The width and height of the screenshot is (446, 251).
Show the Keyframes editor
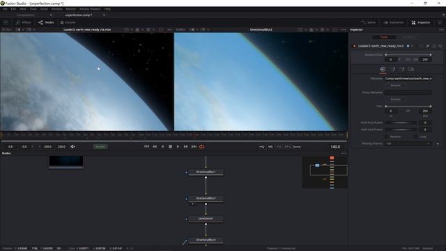point(394,22)
